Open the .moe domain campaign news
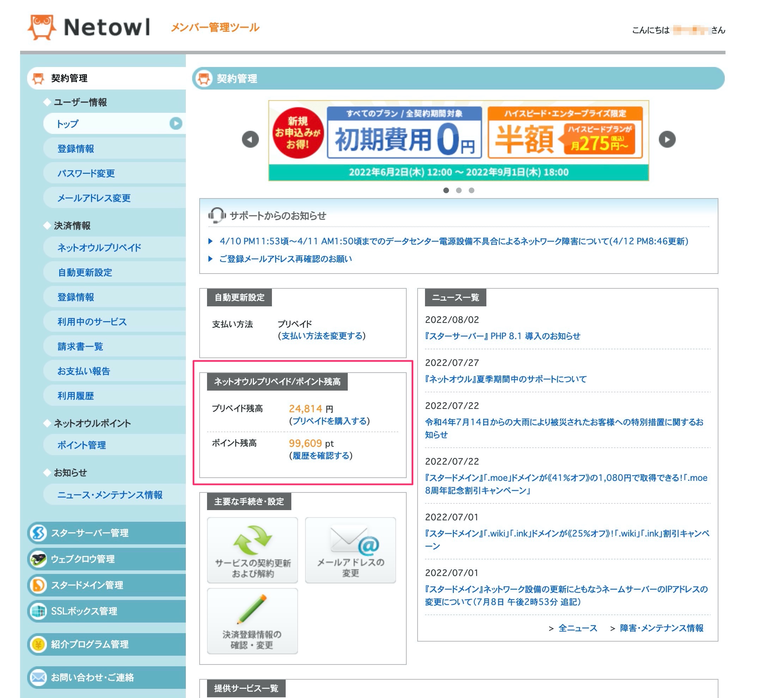Image resolution: width=759 pixels, height=698 pixels. pos(566,484)
